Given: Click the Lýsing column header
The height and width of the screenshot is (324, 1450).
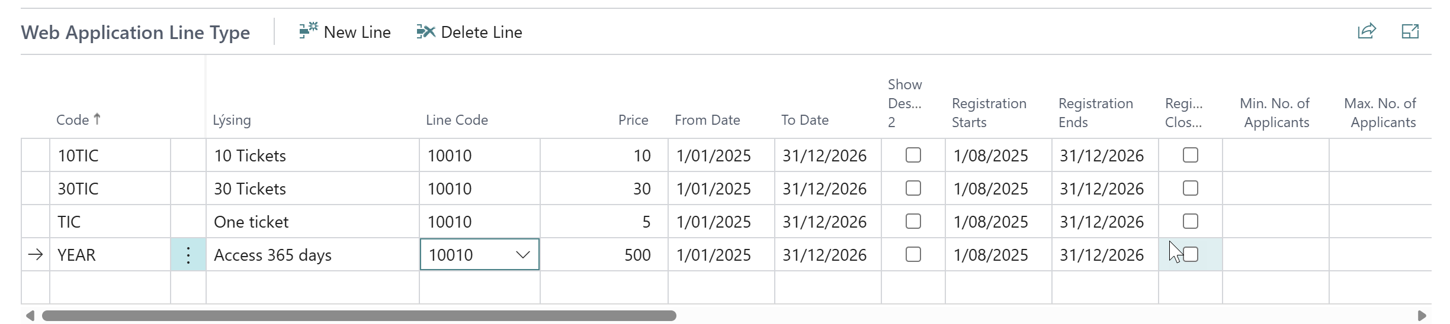Looking at the screenshot, I should click(x=232, y=120).
